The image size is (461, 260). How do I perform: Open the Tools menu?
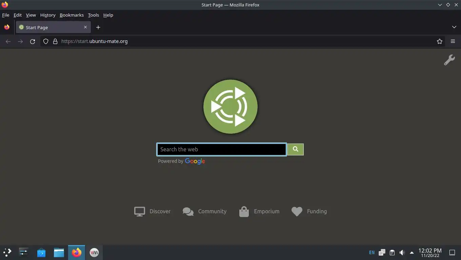(x=93, y=15)
